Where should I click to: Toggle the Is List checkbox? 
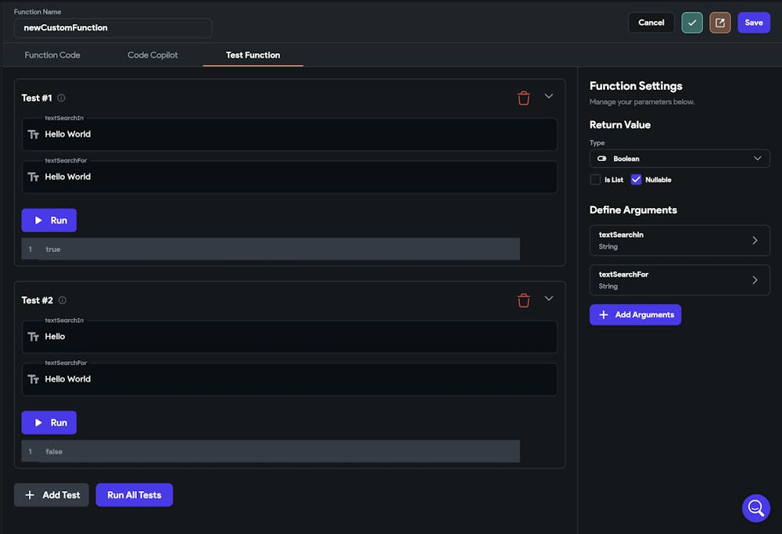point(595,180)
